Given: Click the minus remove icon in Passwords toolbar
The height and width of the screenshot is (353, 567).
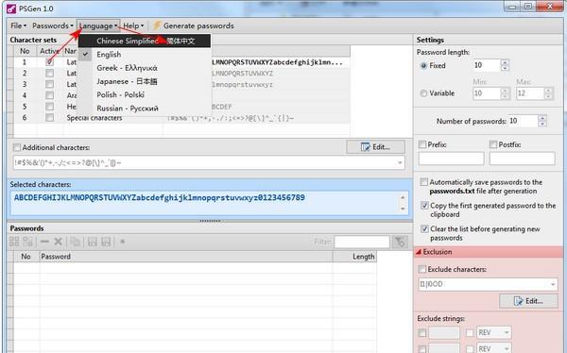Looking at the screenshot, I should tap(44, 242).
